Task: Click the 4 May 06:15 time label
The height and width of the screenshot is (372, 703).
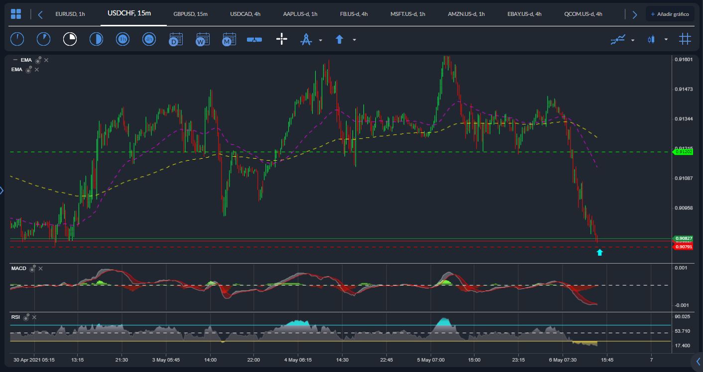Action: (x=298, y=360)
